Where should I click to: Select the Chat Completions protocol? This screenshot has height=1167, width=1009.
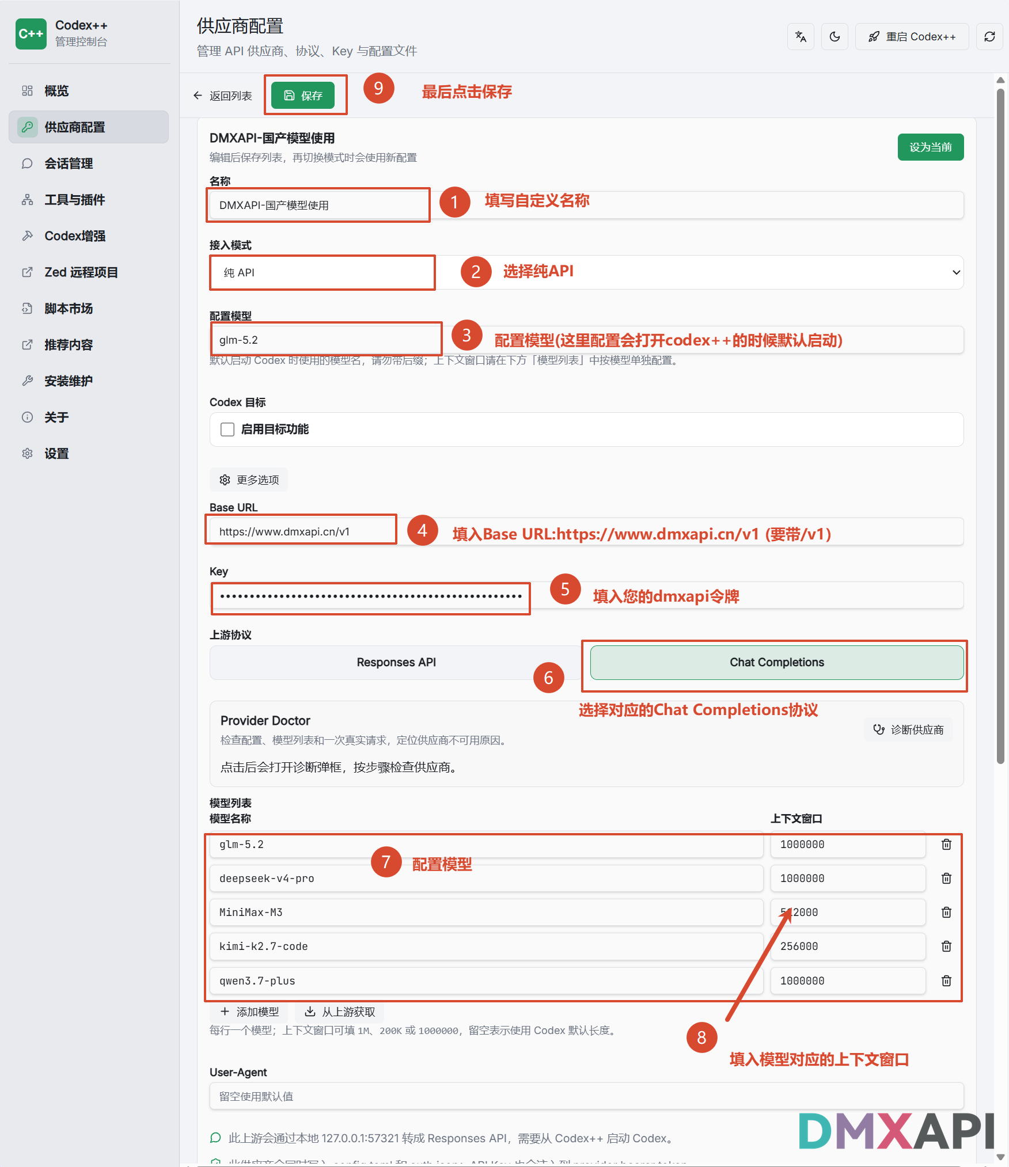point(777,663)
